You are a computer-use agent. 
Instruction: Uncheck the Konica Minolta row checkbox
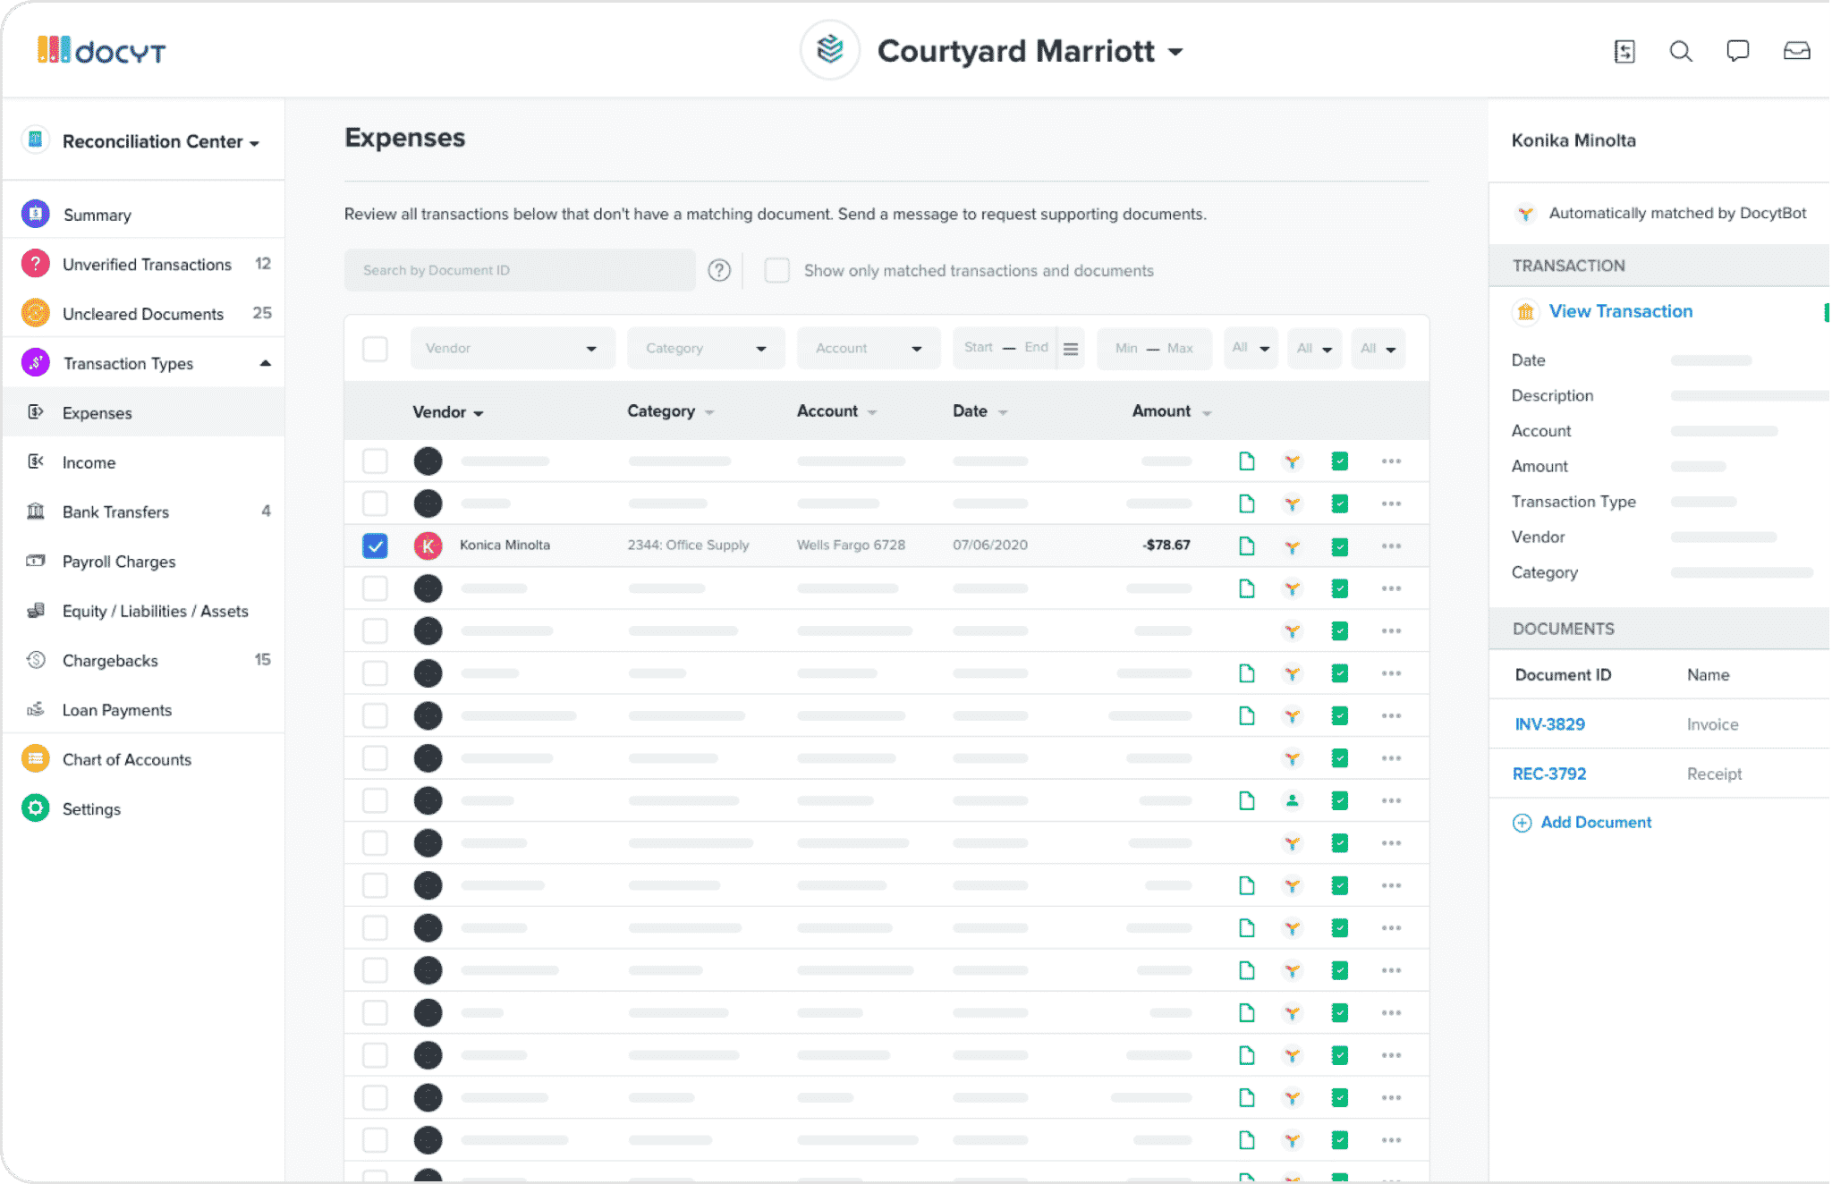pos(375,545)
